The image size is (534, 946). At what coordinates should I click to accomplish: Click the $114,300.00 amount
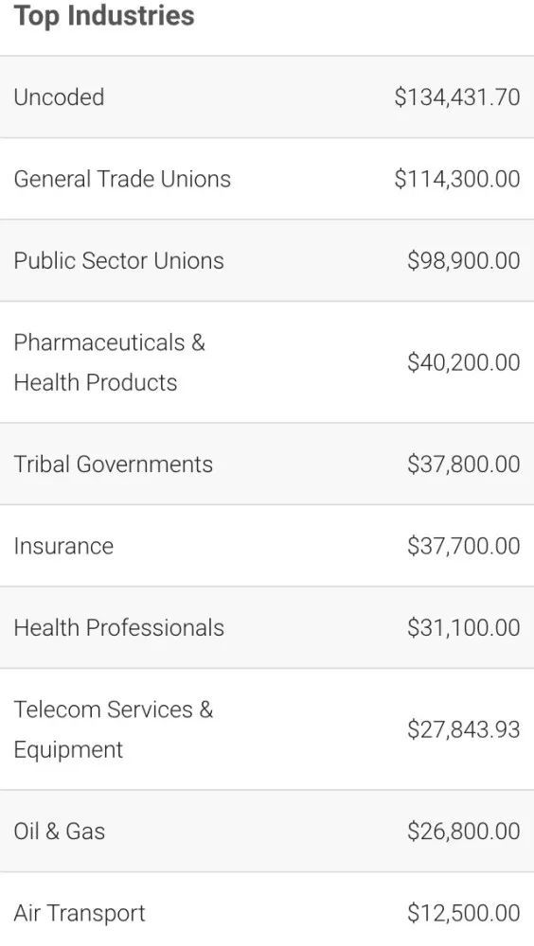(456, 179)
